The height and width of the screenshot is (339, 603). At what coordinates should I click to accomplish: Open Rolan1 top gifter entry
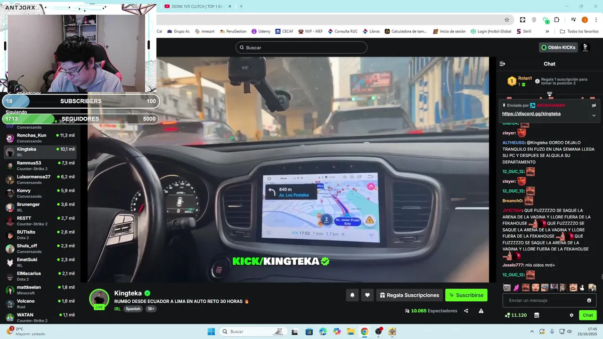[x=520, y=81]
